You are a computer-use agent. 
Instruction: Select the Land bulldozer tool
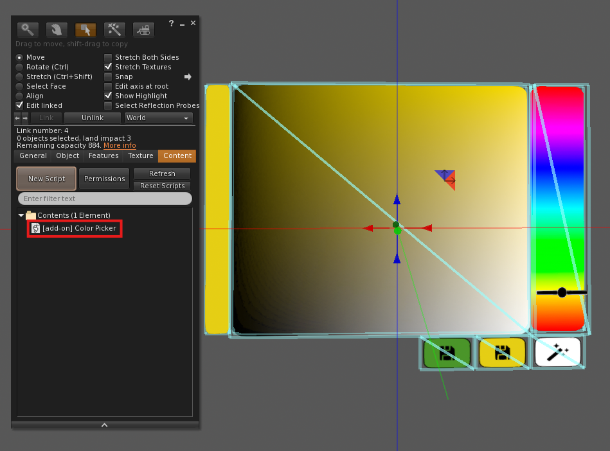click(x=143, y=30)
